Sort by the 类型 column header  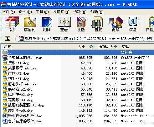coord(136,47)
